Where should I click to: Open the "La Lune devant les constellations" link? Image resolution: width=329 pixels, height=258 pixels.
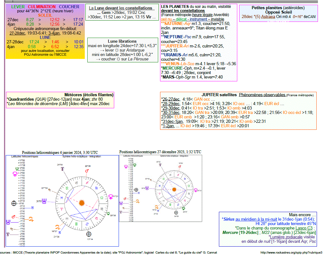click(121, 8)
